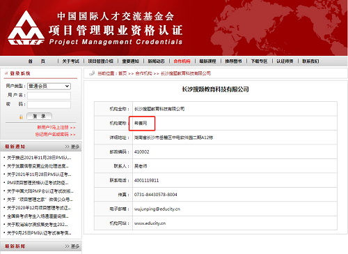This screenshot has width=348, height=254.
Task: Click website www.educity.cn
Action: pyautogui.click(x=150, y=223)
